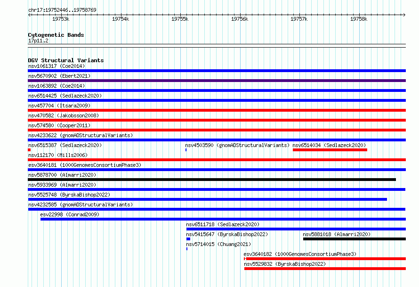Open nsv4232585 (gnomADStructuralVariants) label
The image size is (419, 287).
81,205
